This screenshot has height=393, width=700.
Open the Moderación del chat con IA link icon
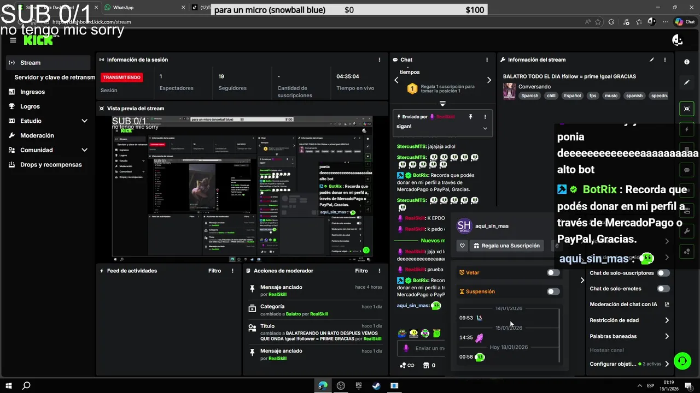[x=667, y=305]
